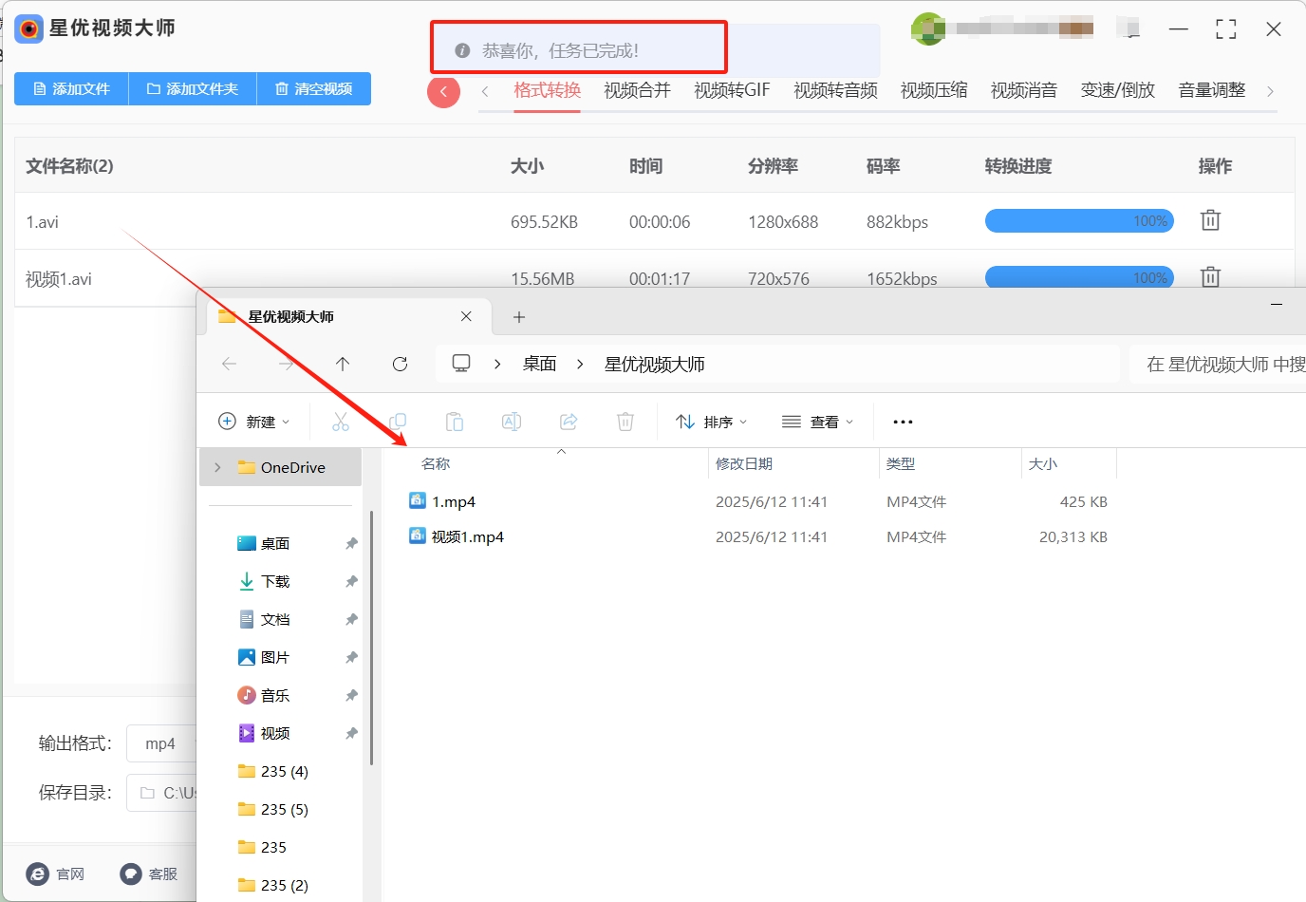Screen dimensions: 1306x902
Task: Open the 视频消音 tab
Action: point(1024,90)
